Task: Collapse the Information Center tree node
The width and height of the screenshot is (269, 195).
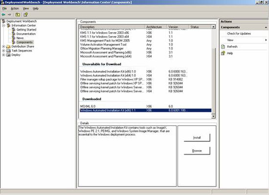Action: [x=3, y=25]
